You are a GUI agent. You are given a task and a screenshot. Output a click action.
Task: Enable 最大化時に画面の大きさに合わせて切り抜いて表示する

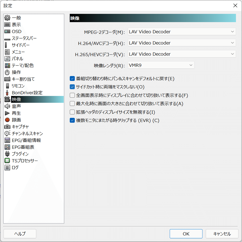(72, 103)
